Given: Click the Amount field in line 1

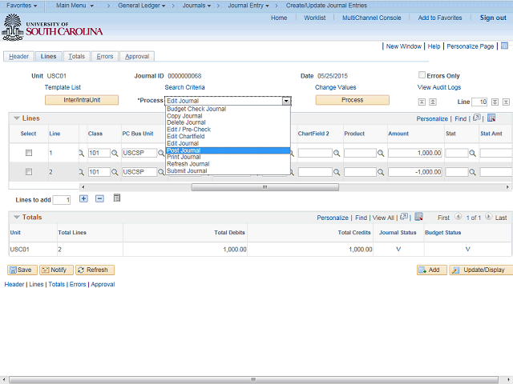Looking at the screenshot, I should click(415, 152).
